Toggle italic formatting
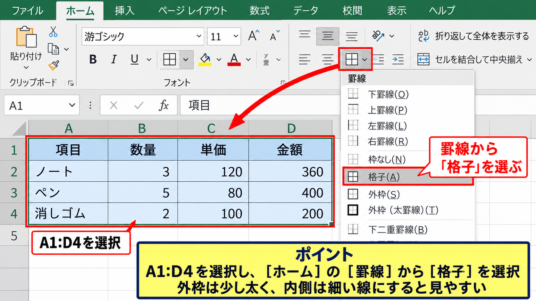536x301 pixels. tap(113, 59)
